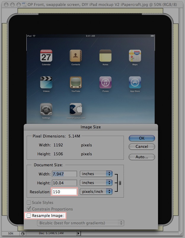185x238 pixels.
Task: Click the window close button
Action: coord(6,5)
